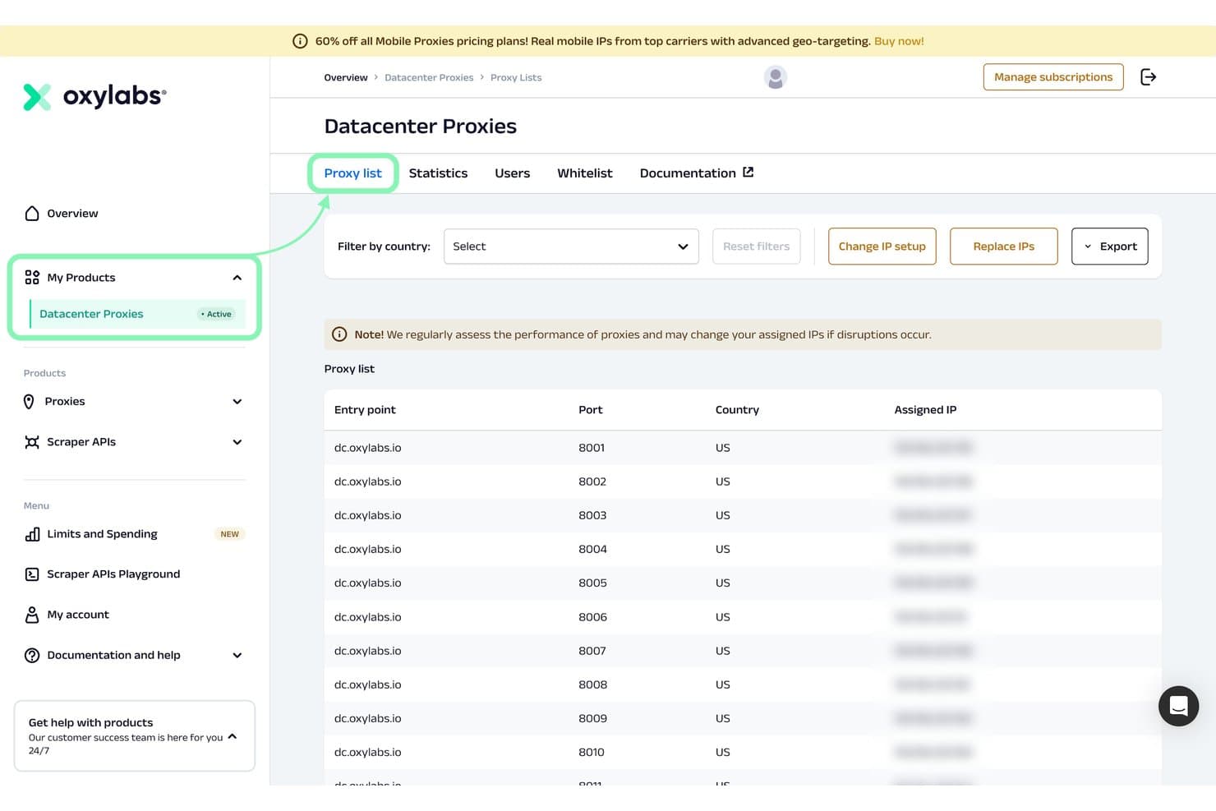Click the Entry point column header
Image resolution: width=1216 pixels, height=811 pixels.
(365, 410)
